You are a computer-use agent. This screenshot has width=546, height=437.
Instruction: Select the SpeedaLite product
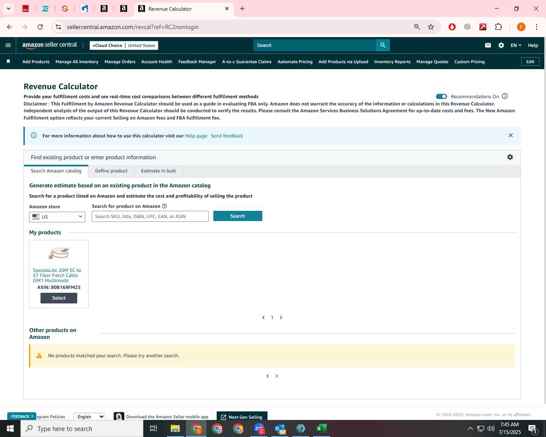pos(59,298)
